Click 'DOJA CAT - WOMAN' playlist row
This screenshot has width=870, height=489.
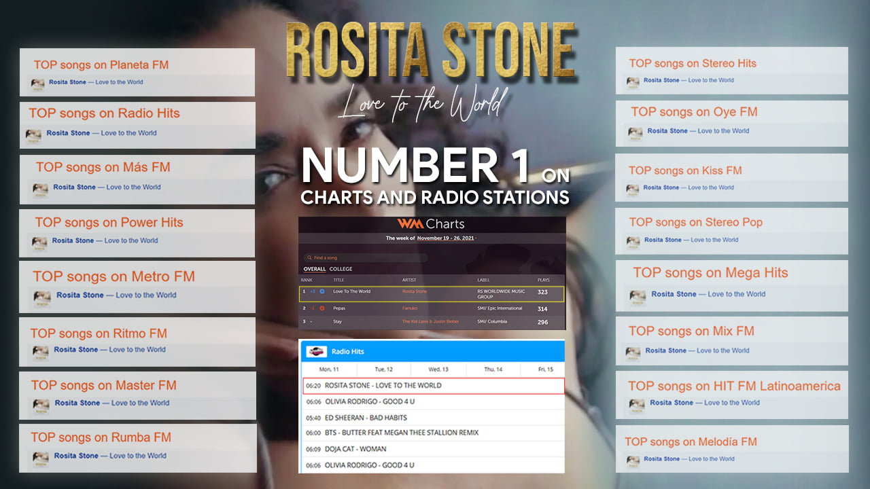click(434, 449)
